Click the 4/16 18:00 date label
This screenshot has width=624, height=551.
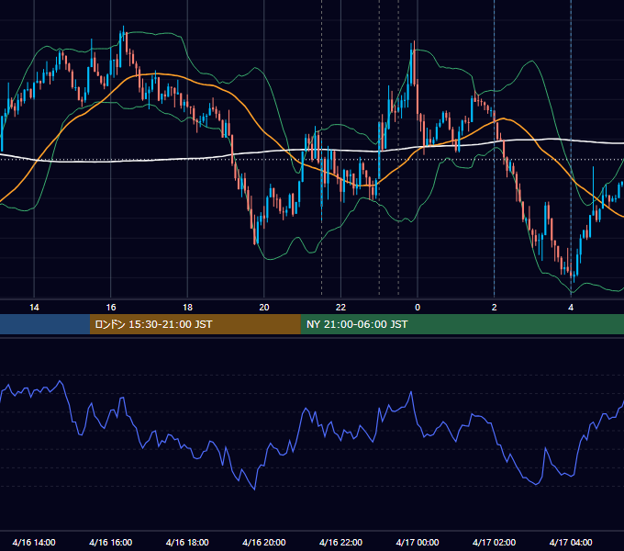(187, 542)
